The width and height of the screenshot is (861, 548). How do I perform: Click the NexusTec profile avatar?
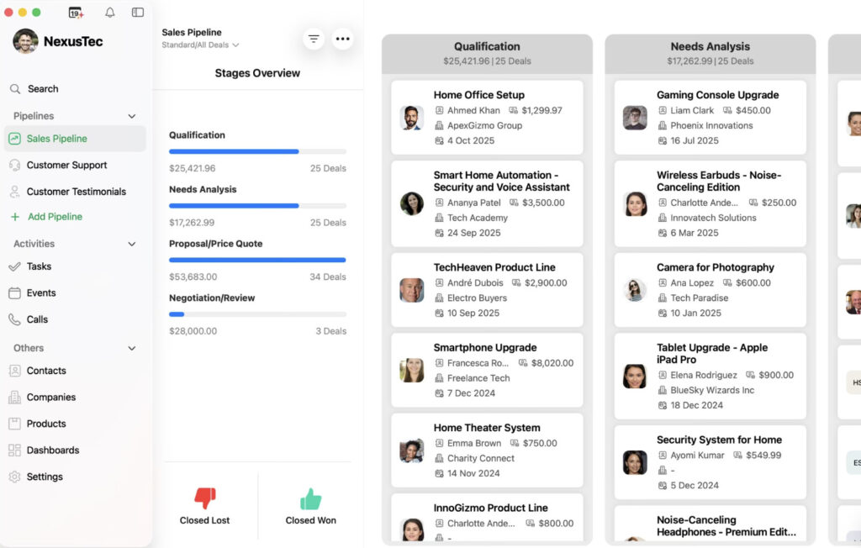click(x=25, y=41)
